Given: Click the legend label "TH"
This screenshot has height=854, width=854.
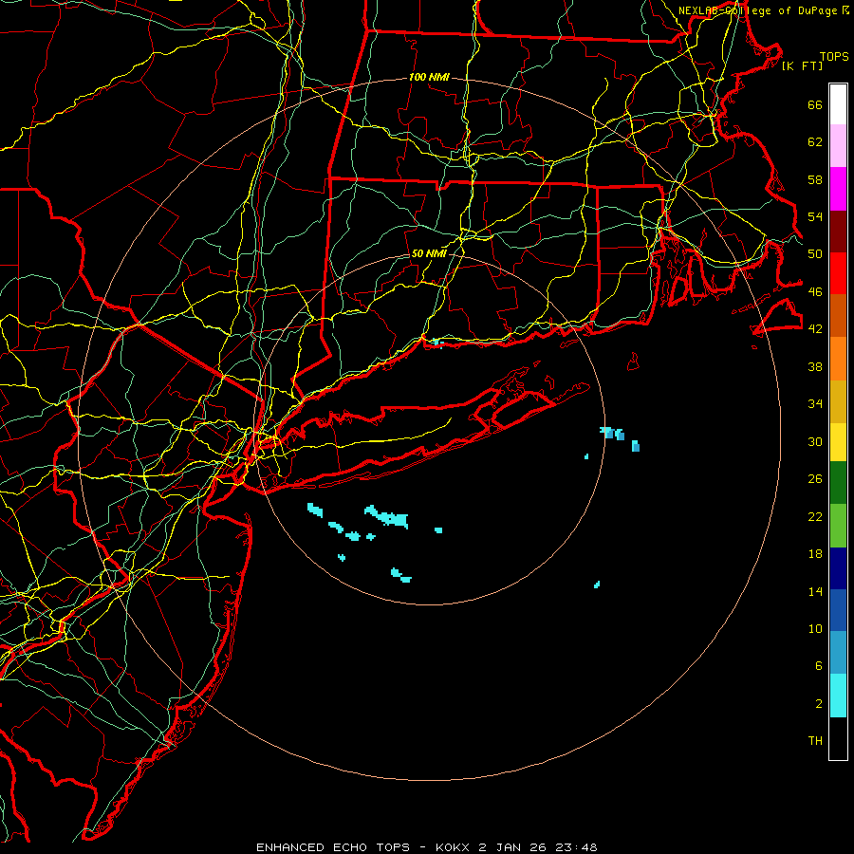Looking at the screenshot, I should (815, 740).
